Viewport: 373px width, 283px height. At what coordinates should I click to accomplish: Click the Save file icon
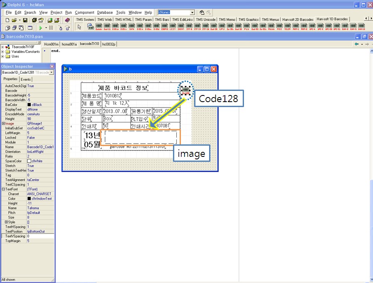pos(25,20)
